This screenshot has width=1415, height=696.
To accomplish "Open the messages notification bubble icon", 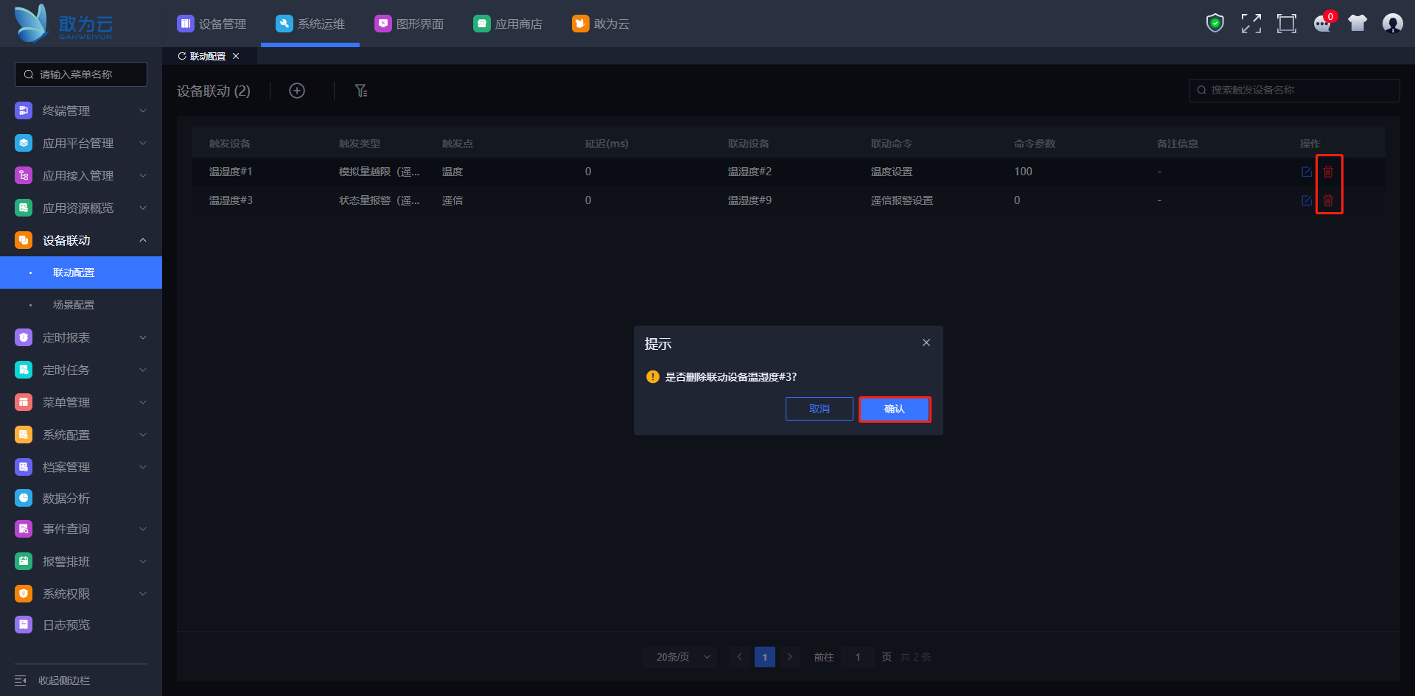I will tap(1322, 24).
